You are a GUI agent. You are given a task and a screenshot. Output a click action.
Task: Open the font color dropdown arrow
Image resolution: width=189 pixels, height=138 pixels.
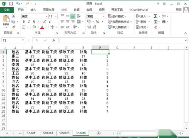coord(46,27)
